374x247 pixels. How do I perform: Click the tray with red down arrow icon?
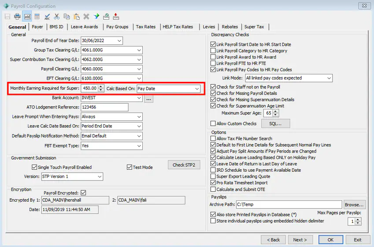tap(116, 17)
